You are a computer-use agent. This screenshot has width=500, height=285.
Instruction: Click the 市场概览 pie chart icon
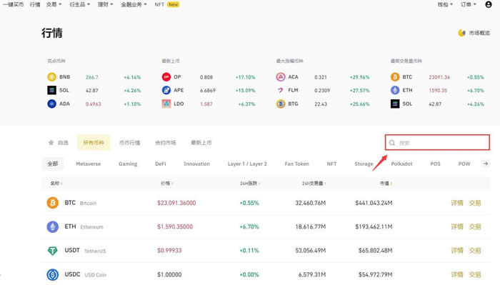pos(461,33)
